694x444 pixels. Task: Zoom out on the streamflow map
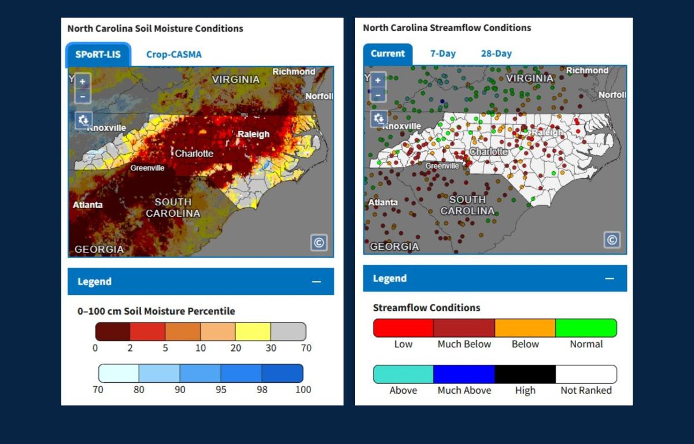pyautogui.click(x=377, y=95)
